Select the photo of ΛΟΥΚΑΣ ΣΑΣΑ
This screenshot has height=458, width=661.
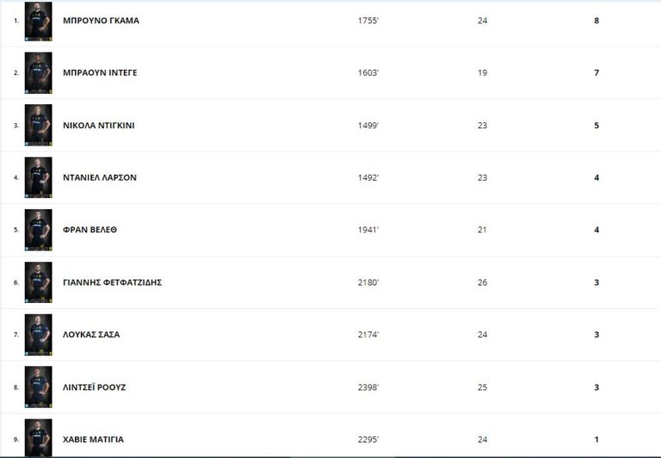[x=38, y=335]
